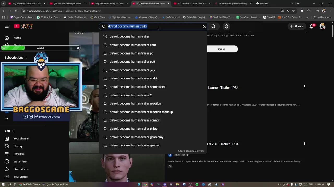
Task: Open BaggosGame - Twitch bookmark
Action: [22, 17]
